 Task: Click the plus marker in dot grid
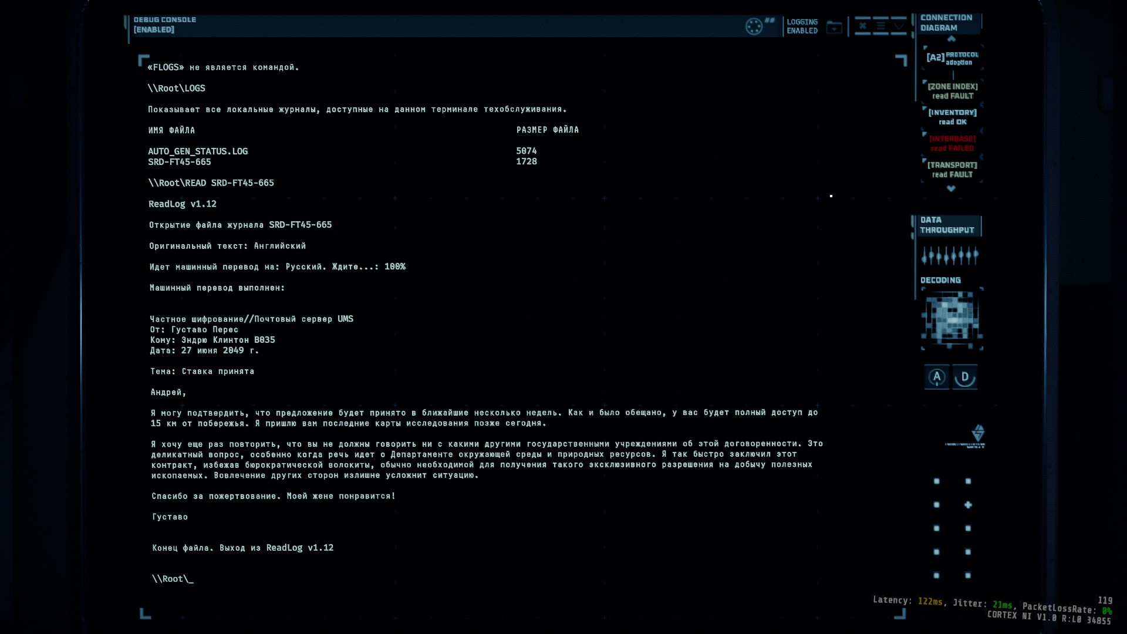968,505
